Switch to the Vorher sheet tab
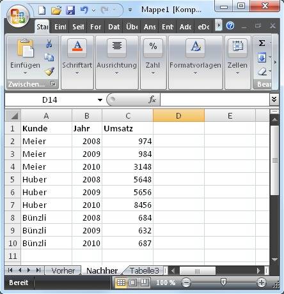 pyautogui.click(x=63, y=270)
